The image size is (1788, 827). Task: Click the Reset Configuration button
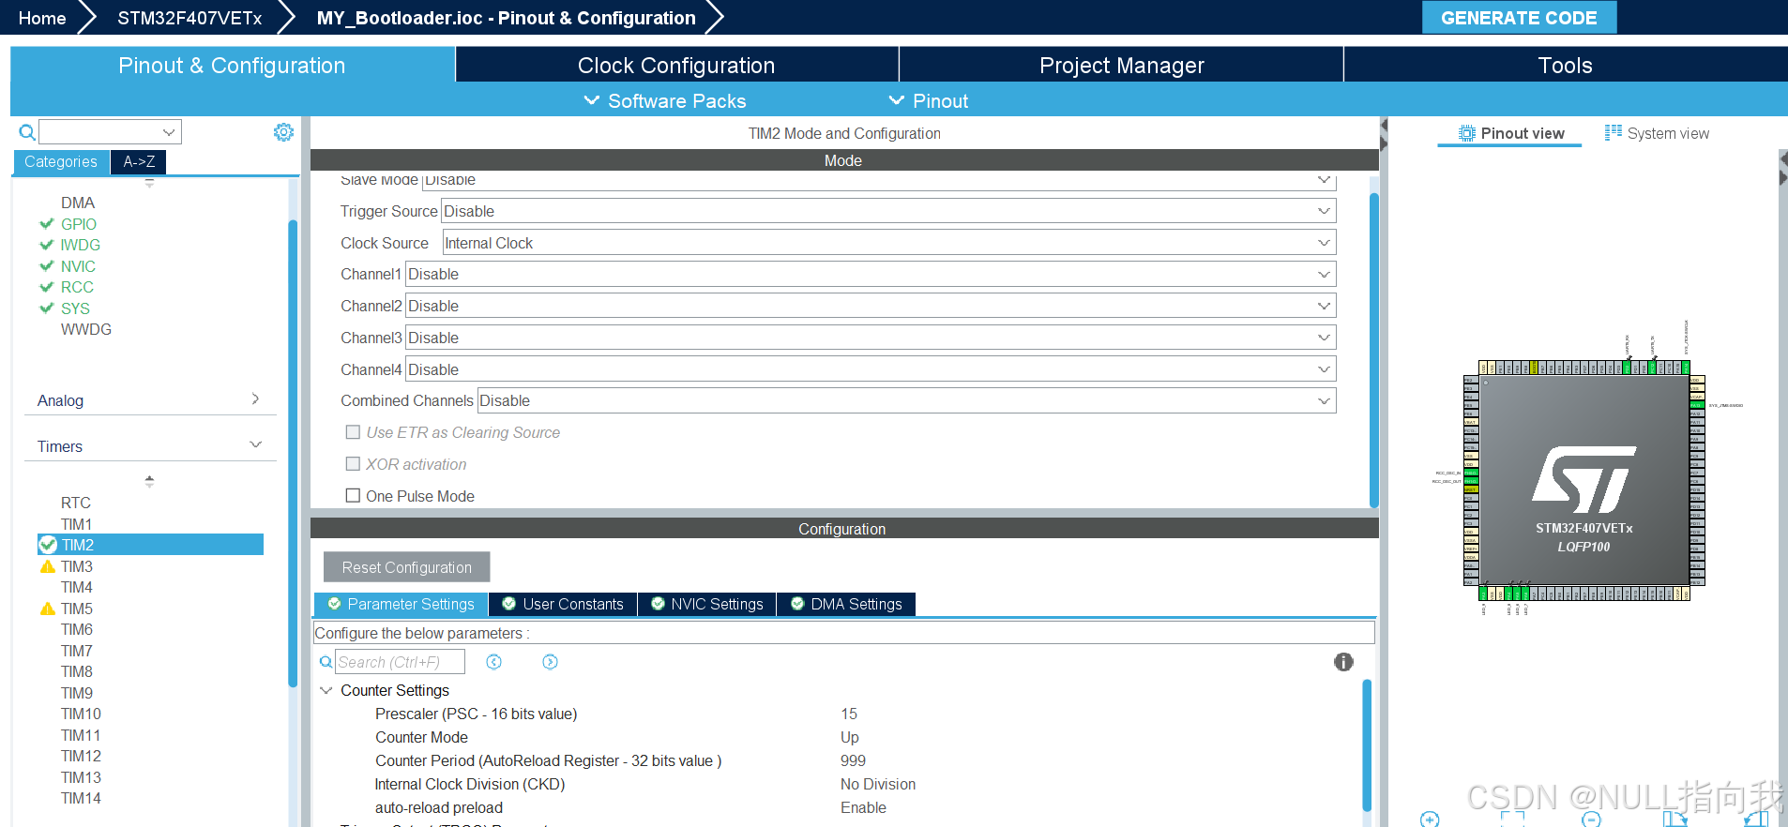point(406,567)
